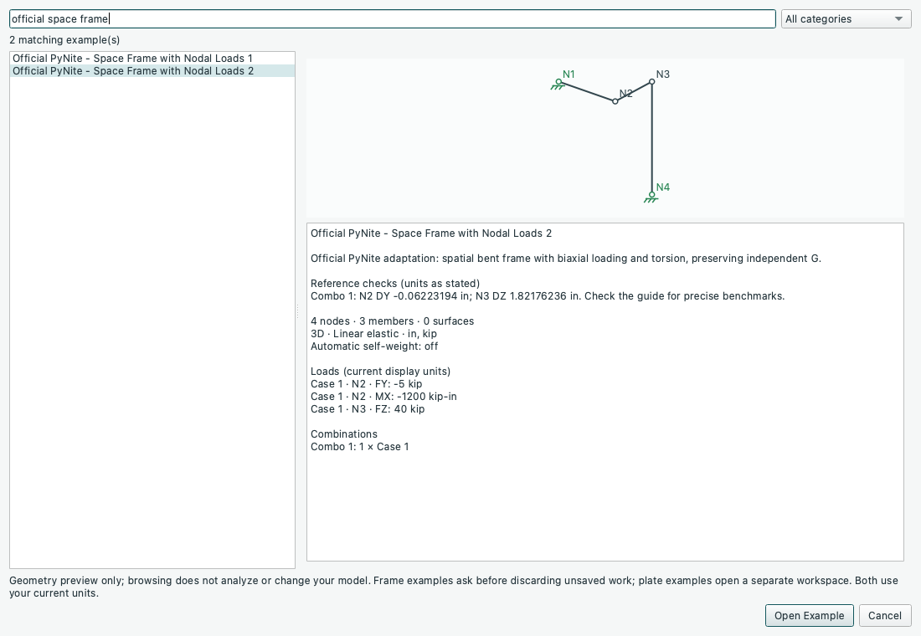Click the 'Reference checks (units as stated)' line

(x=395, y=284)
